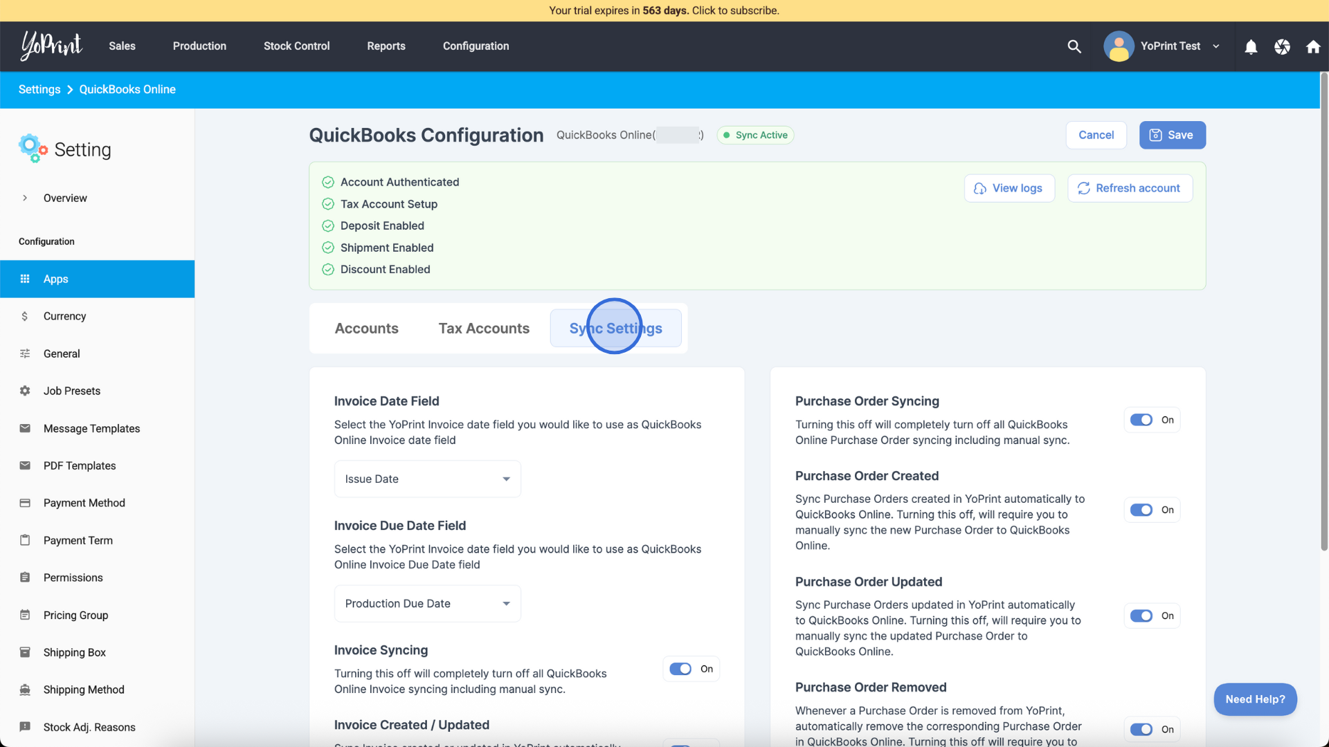The image size is (1329, 747).
Task: Click the page vertical scrollbar
Action: (1324, 311)
